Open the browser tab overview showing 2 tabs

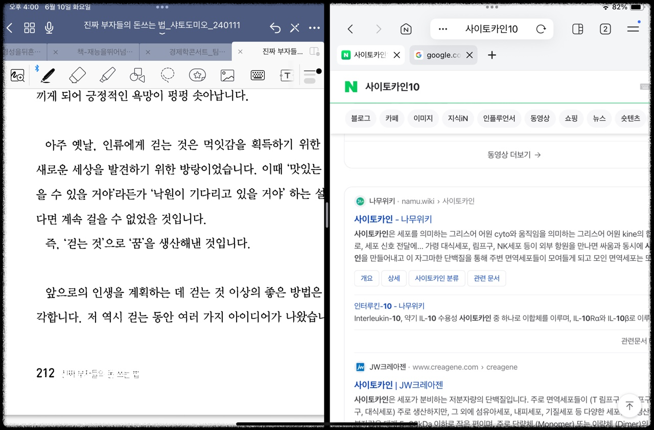605,29
